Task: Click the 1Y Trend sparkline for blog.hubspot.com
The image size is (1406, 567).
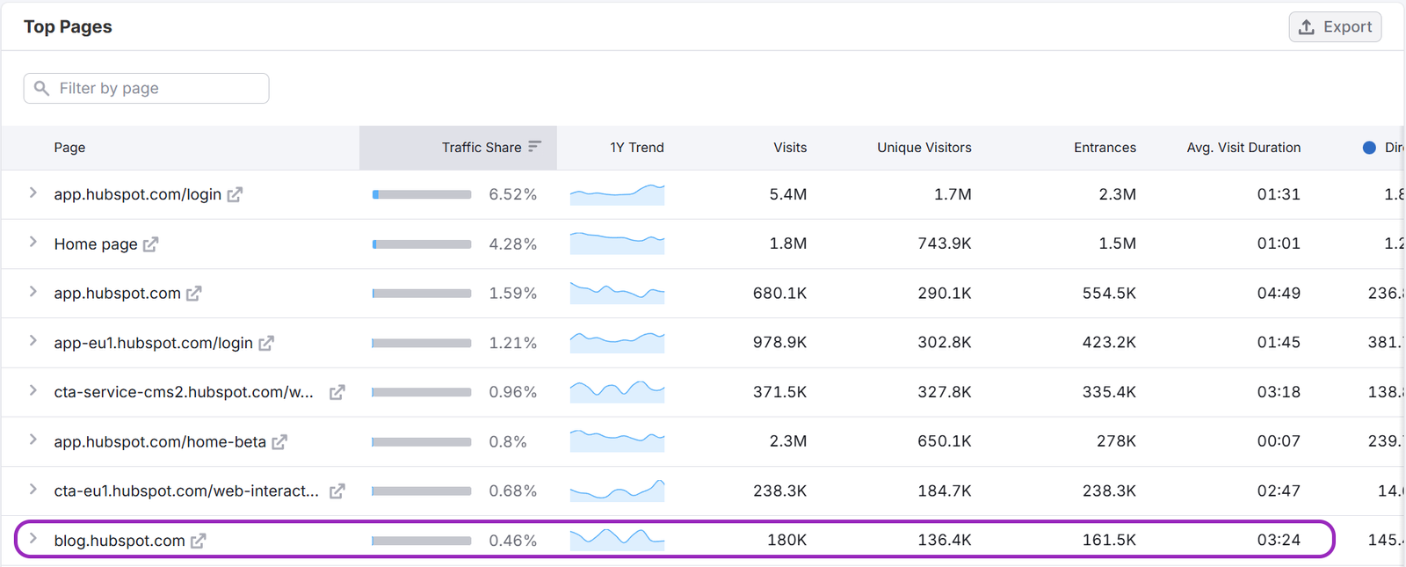Action: 617,538
